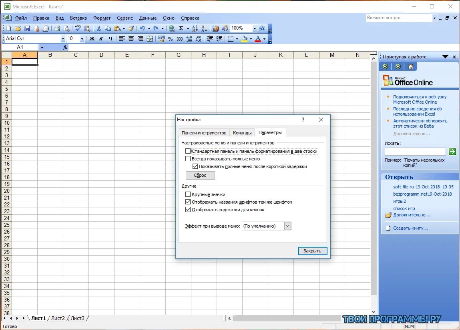The height and width of the screenshot is (330, 460).
Task: Click 'Последние сведения об использовании Excel' link
Action: click(418, 111)
